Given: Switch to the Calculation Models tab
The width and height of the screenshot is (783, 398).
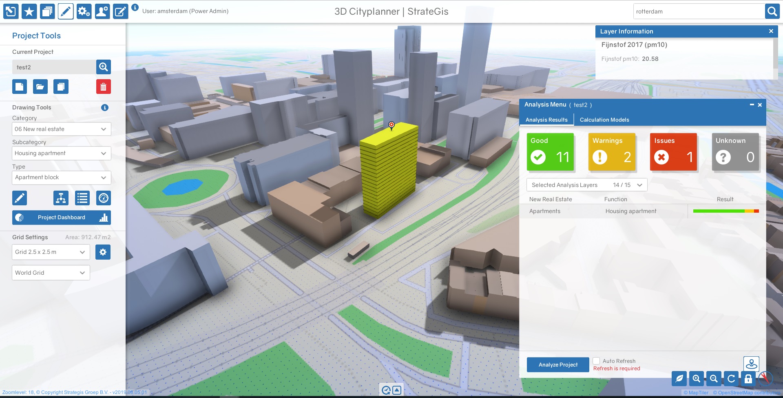Looking at the screenshot, I should [x=604, y=120].
